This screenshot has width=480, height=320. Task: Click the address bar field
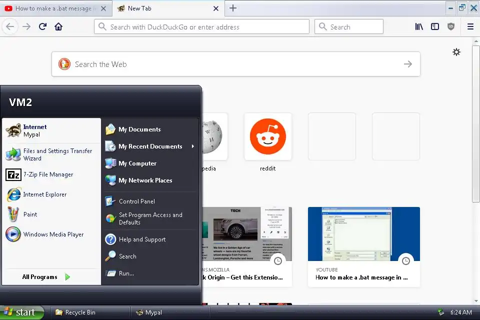click(x=201, y=26)
